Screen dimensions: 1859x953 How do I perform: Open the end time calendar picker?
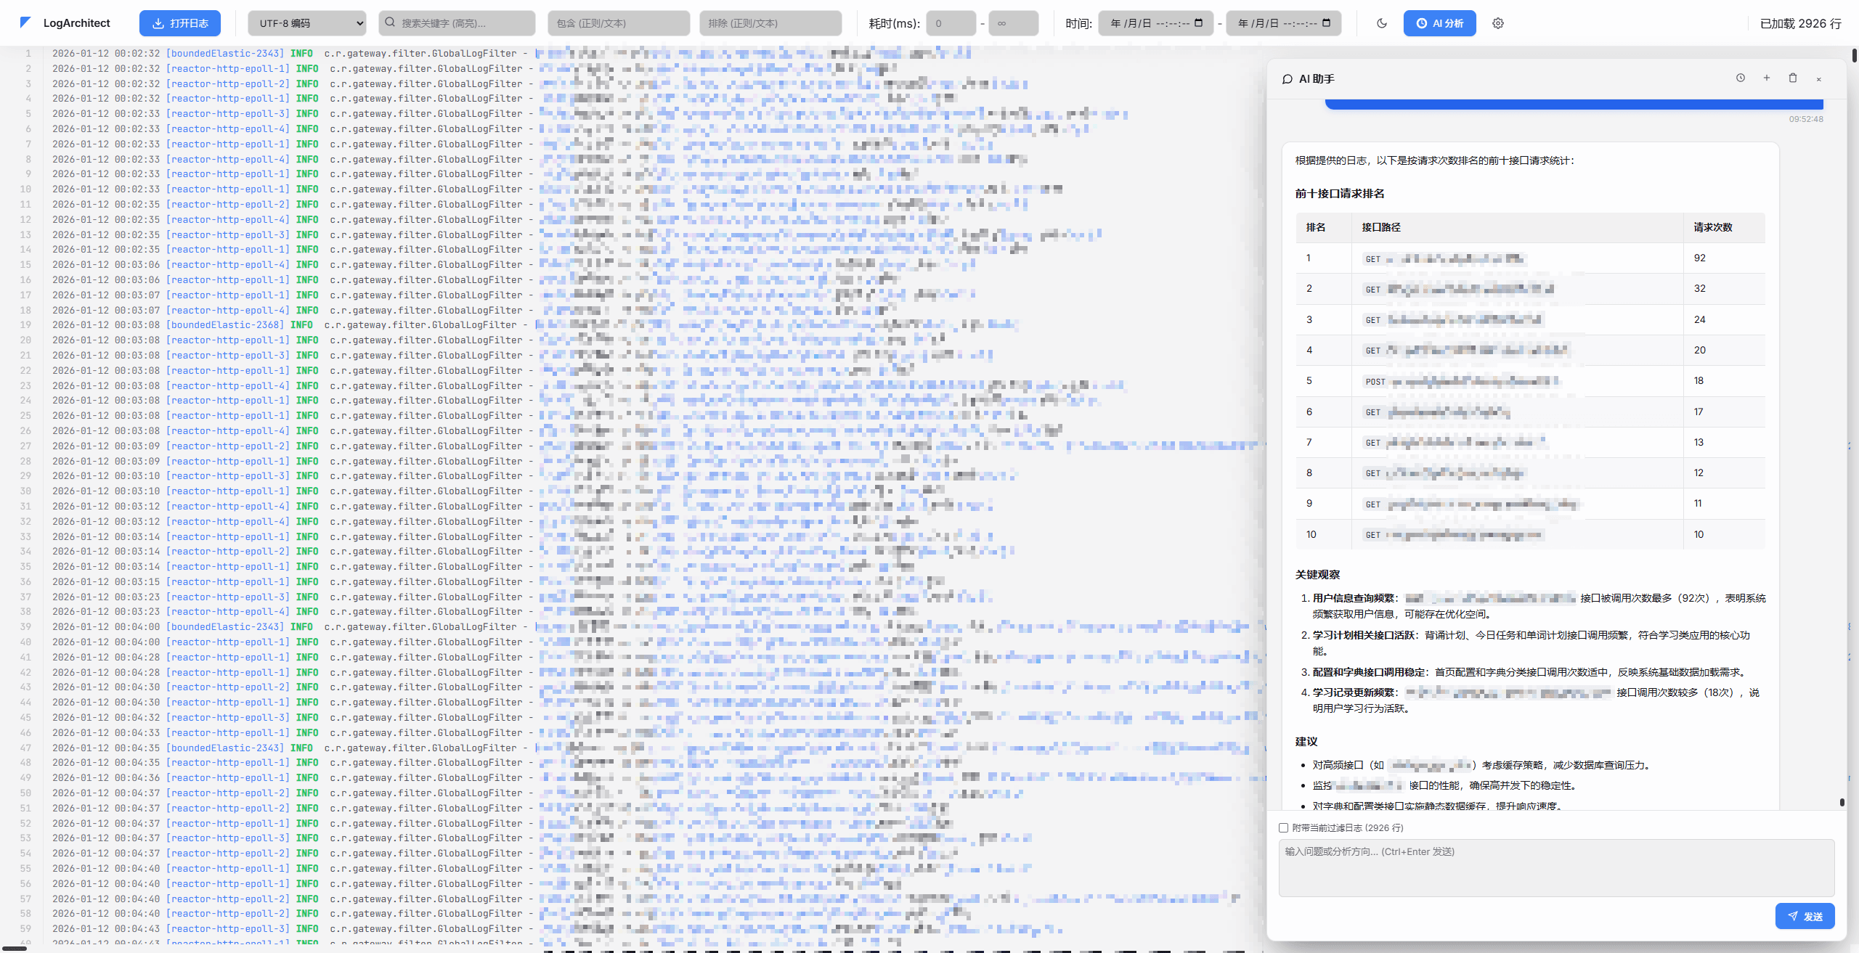point(1327,23)
